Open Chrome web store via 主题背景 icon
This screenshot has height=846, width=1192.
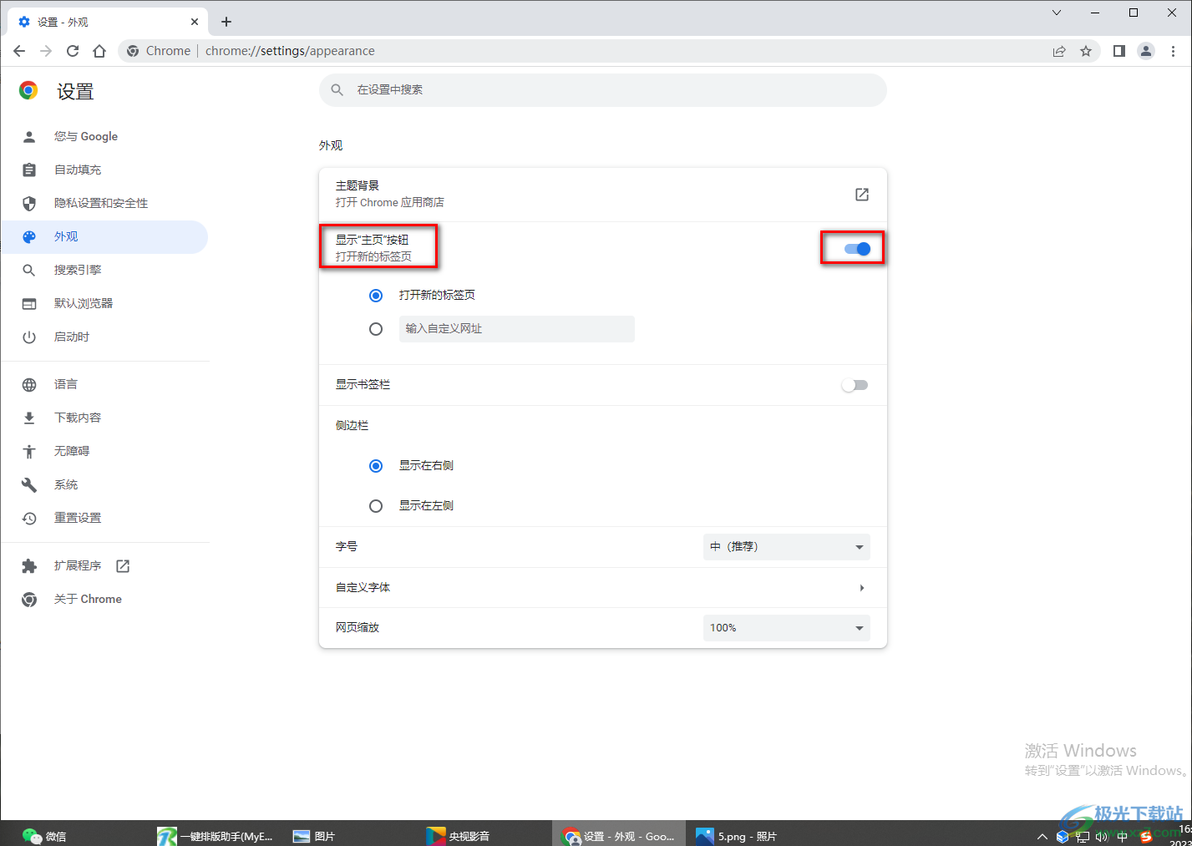pyautogui.click(x=862, y=195)
